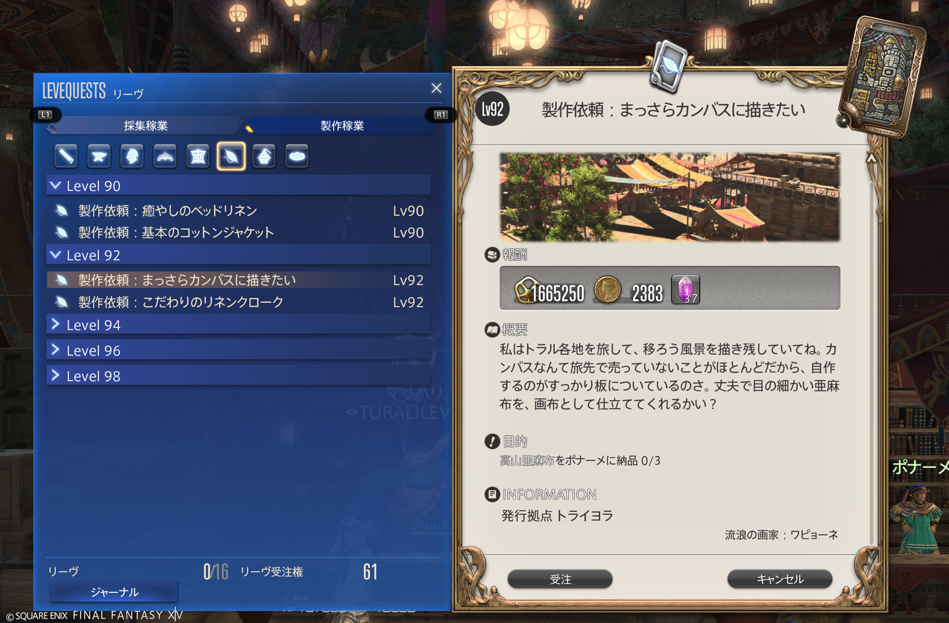The width and height of the screenshot is (949, 623).
Task: Switch to the 製作稼業 tab
Action: coord(342,125)
